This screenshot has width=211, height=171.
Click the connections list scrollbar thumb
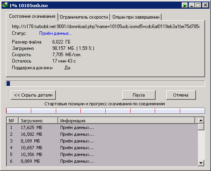point(201,127)
